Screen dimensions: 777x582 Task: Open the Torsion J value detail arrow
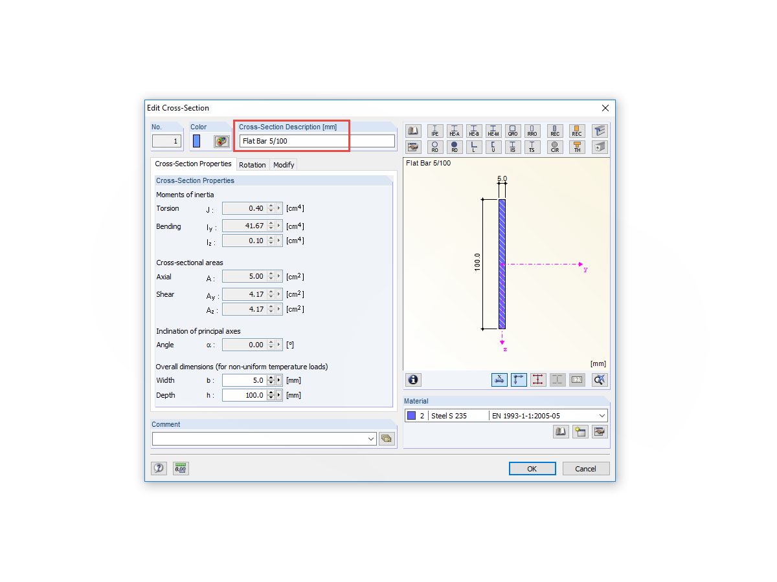coord(278,208)
